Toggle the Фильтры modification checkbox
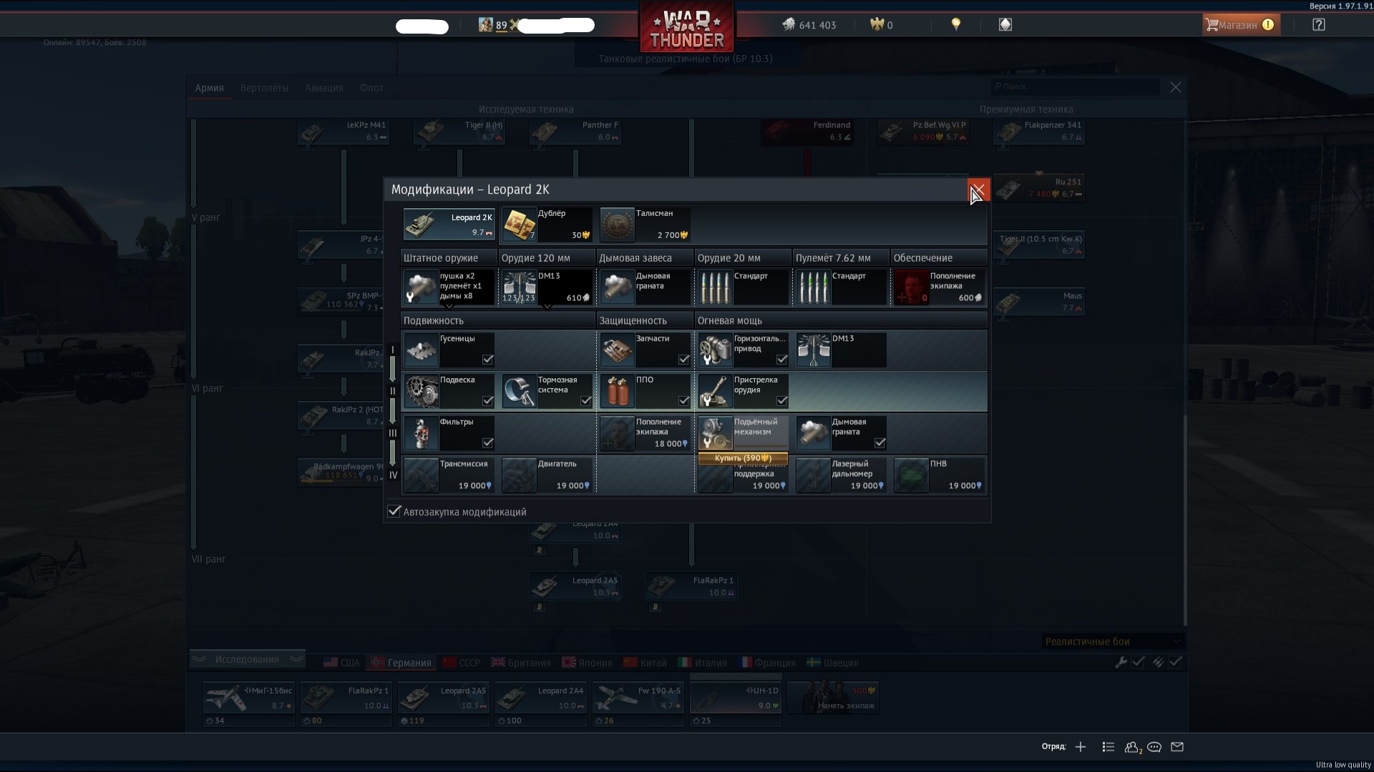 pos(487,443)
